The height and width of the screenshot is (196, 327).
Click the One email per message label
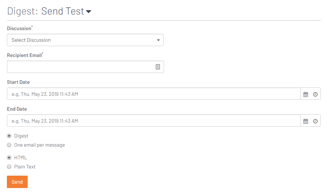pyautogui.click(x=39, y=145)
